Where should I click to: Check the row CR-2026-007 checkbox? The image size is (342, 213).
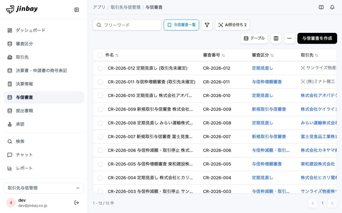100,137
